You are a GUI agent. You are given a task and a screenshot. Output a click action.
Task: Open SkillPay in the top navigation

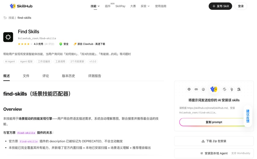coord(120,6)
